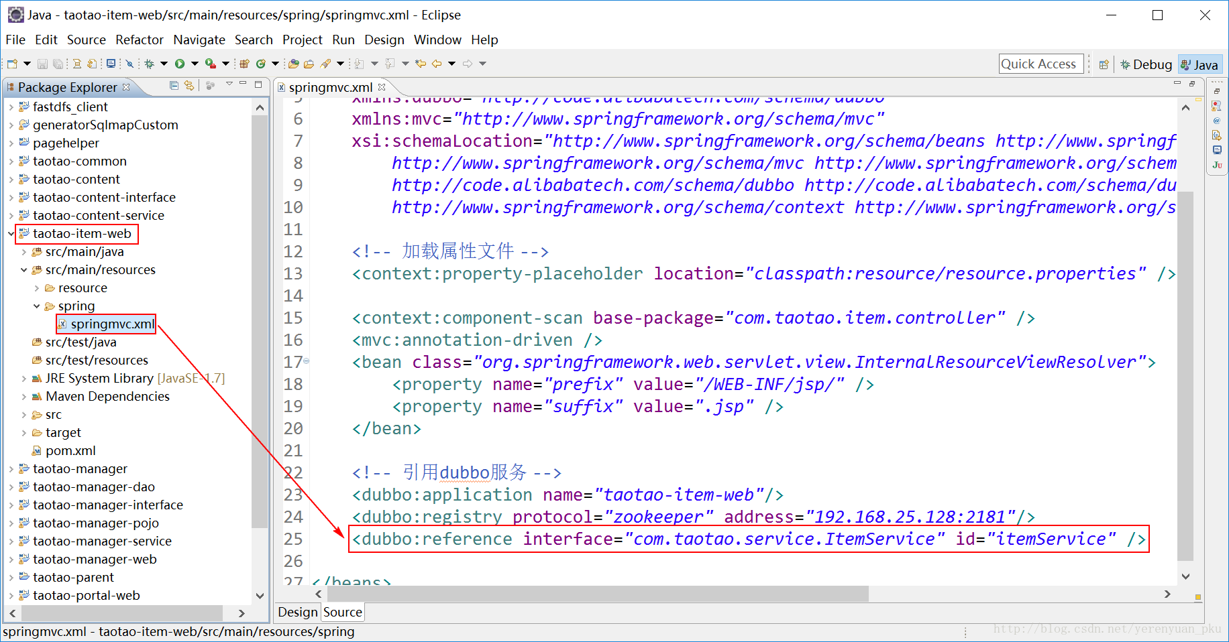Expand Maven Dependencies node
1229x642 pixels.
[x=23, y=397]
